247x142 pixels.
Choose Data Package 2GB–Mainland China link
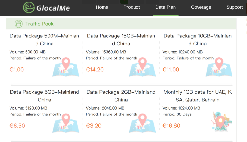point(121,96)
